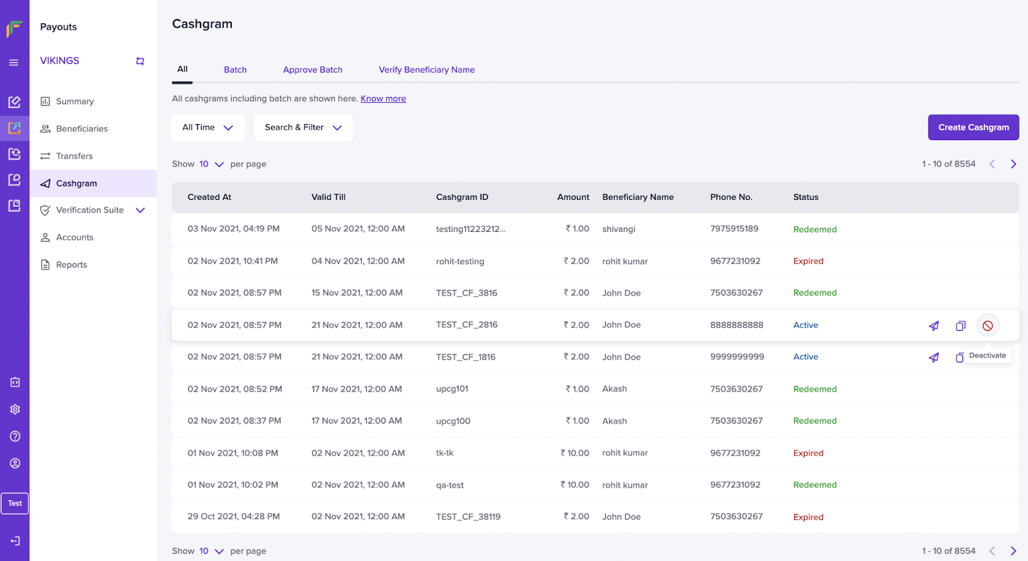Click the Status column header
Screen dimensions: 1028x561
coord(806,197)
